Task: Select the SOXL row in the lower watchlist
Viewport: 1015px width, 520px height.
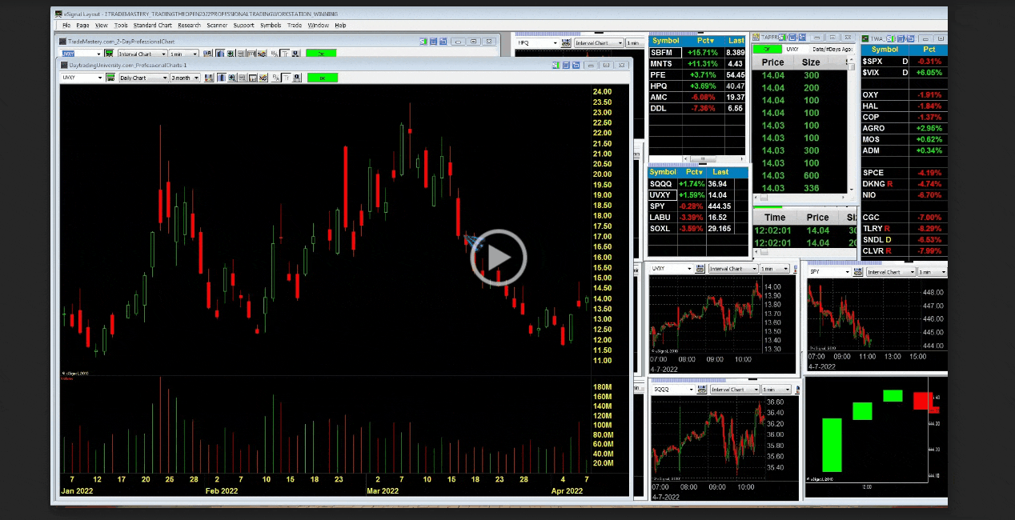Action: pos(697,229)
